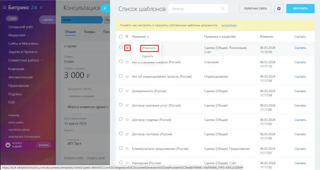
Task: Select the Новая deal stage bar
Action: [x=82, y=20]
